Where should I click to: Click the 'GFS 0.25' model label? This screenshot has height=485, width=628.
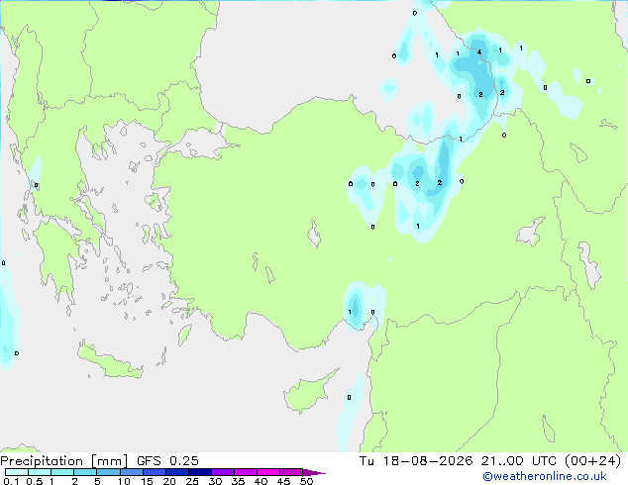pyautogui.click(x=167, y=461)
